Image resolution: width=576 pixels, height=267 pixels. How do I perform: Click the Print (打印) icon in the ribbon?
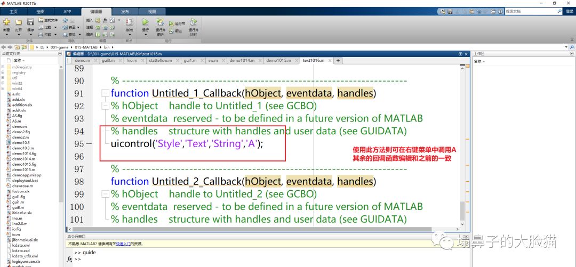click(x=41, y=35)
